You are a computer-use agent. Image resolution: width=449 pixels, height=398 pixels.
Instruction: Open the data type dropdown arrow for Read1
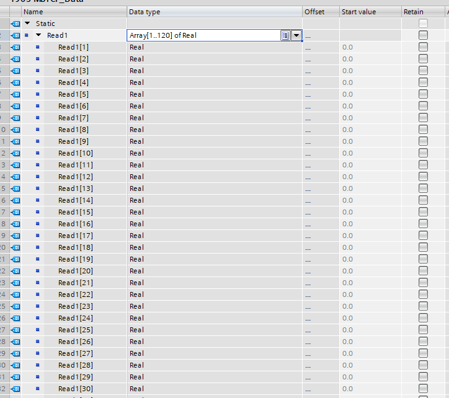(296, 35)
